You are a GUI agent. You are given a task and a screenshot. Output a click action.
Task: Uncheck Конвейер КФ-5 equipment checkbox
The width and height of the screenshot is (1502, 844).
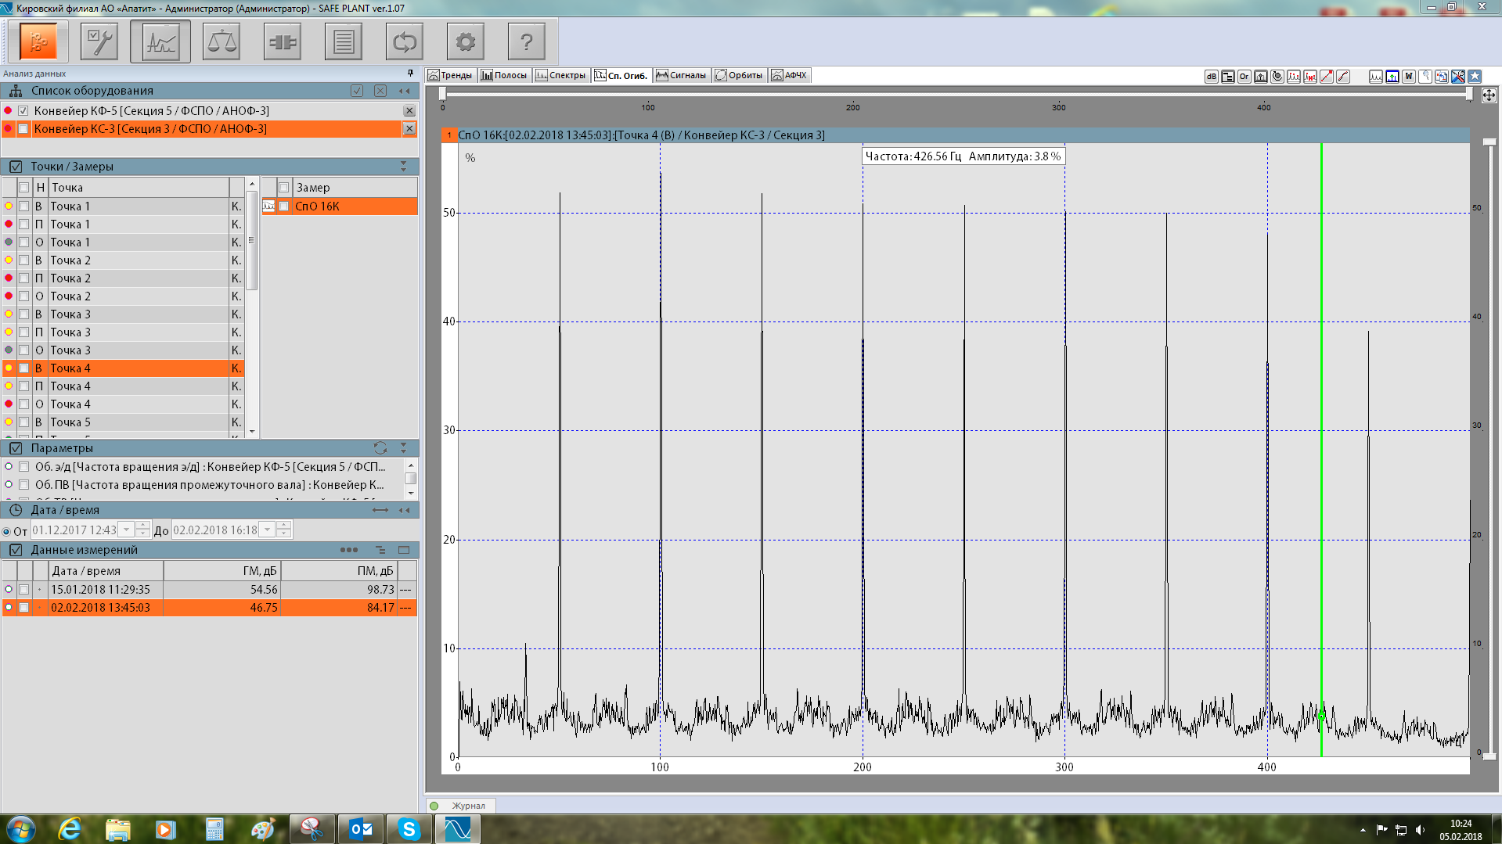coord(23,111)
